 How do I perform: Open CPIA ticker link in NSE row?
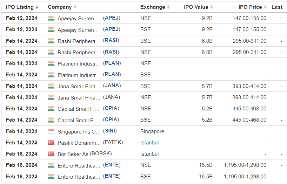111,108
